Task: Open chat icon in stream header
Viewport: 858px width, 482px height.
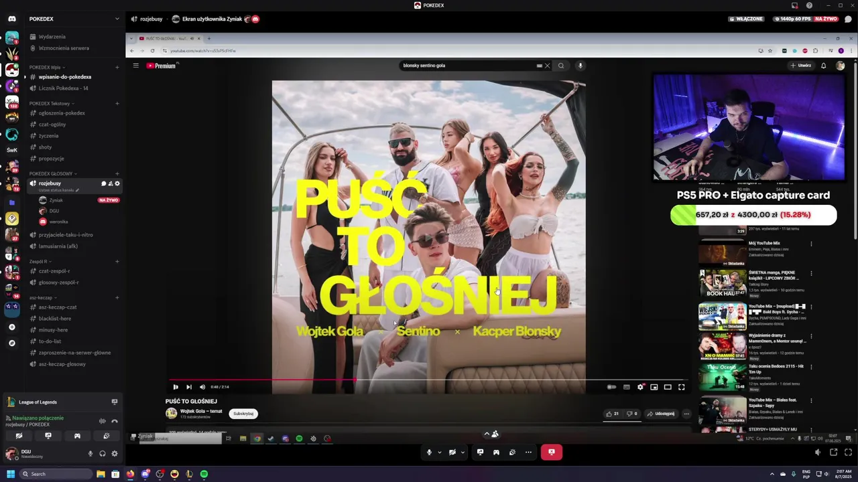Action: pos(848,19)
